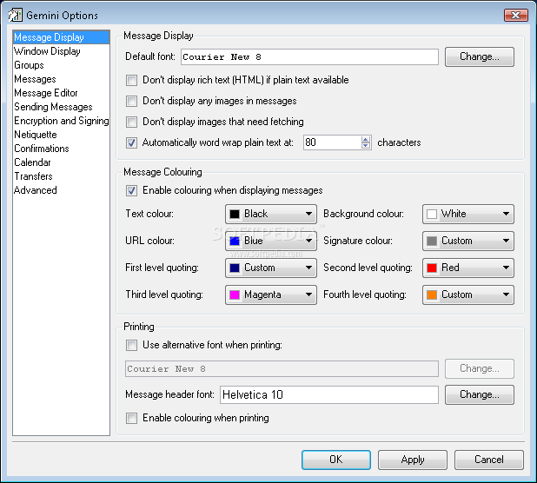The width and height of the screenshot is (537, 483).
Task: Disable automatic word wrap checkbox
Action: [131, 142]
